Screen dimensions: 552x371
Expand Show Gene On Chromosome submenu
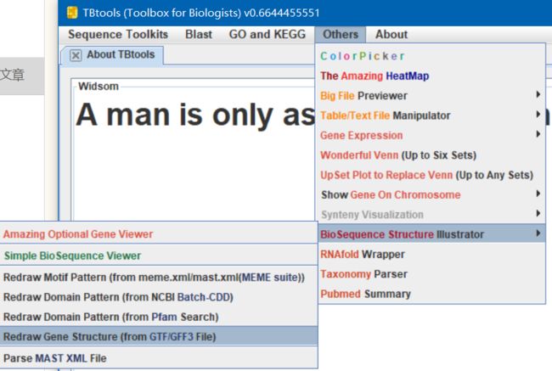click(431, 194)
